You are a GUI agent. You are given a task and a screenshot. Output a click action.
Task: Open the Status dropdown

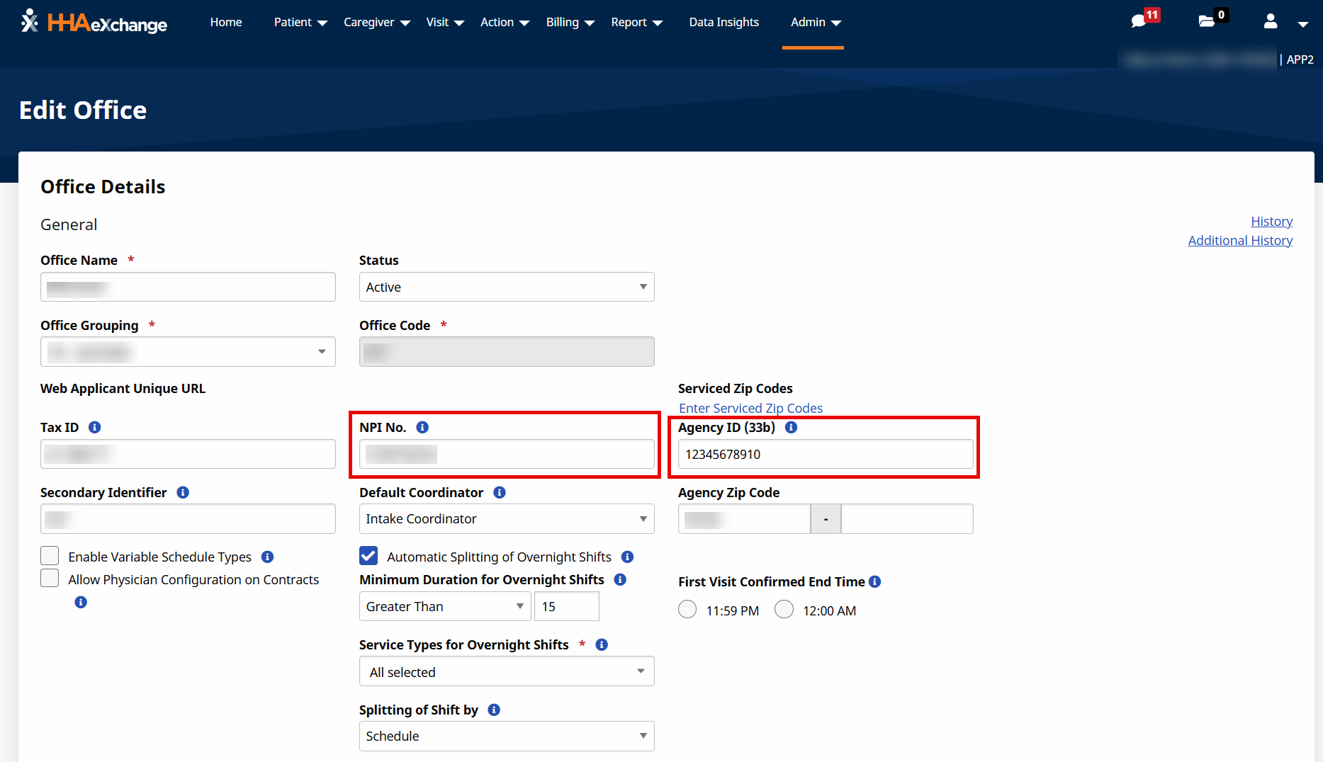click(506, 287)
